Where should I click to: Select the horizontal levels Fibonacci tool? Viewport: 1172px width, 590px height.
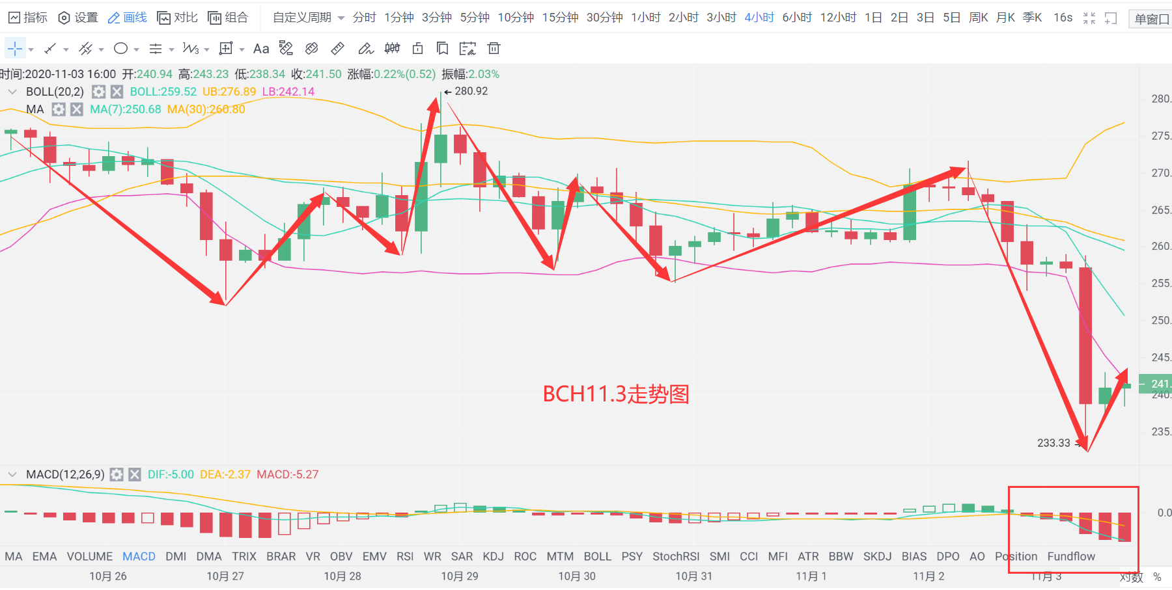pyautogui.click(x=156, y=49)
